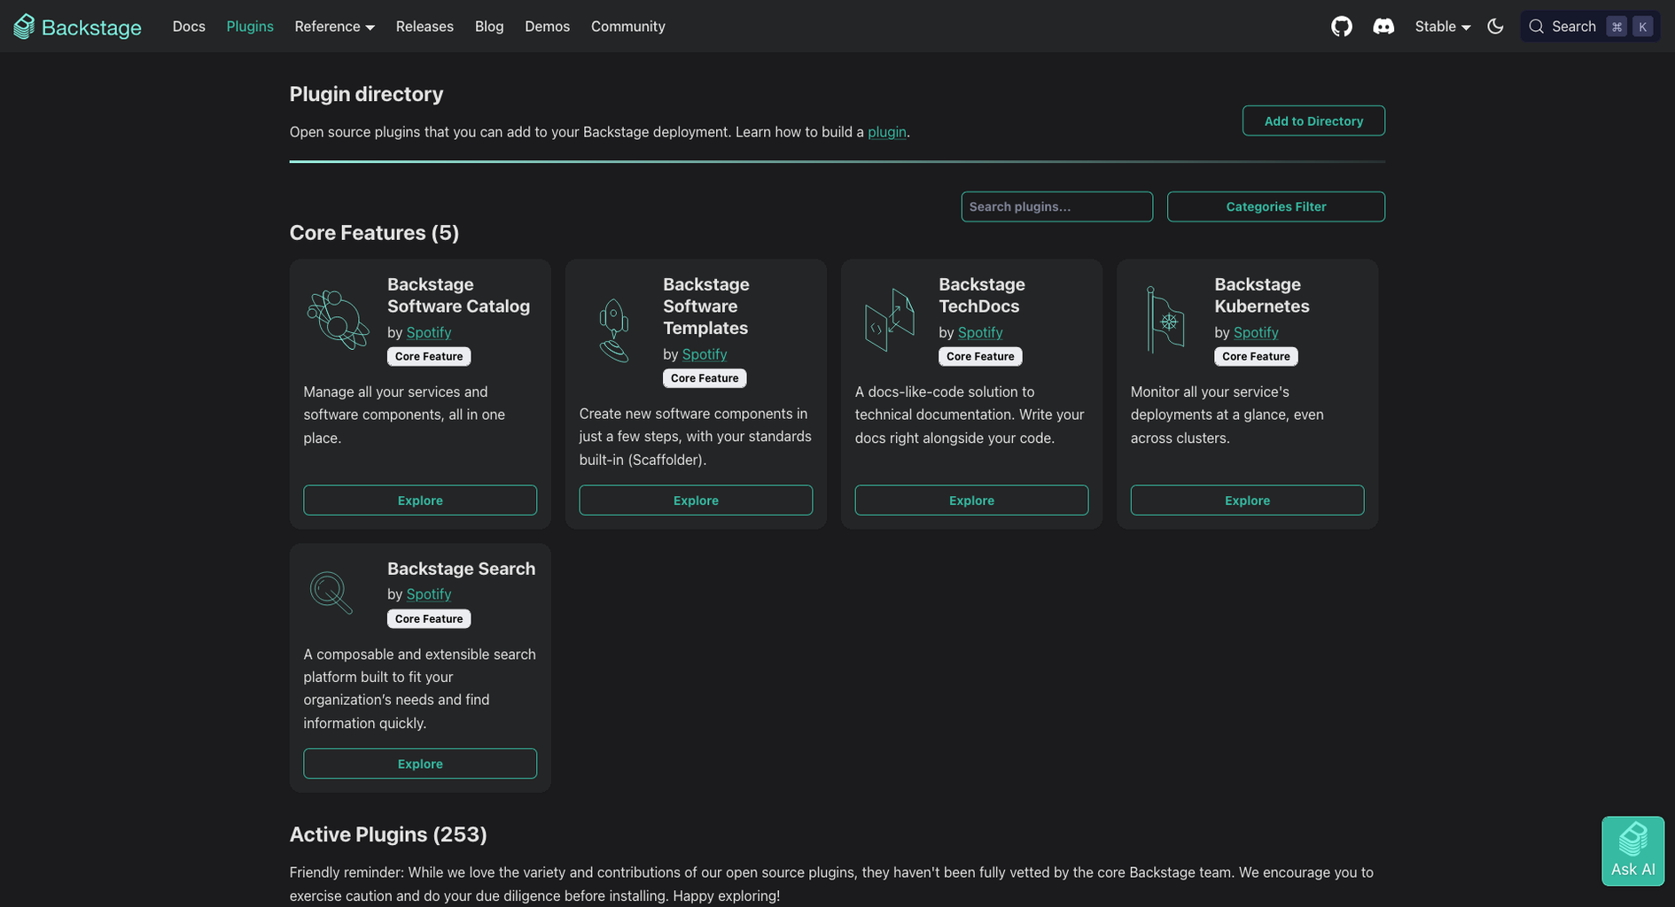The height and width of the screenshot is (907, 1675).
Task: Click the Software Templates rocket icon
Action: pyautogui.click(x=614, y=330)
